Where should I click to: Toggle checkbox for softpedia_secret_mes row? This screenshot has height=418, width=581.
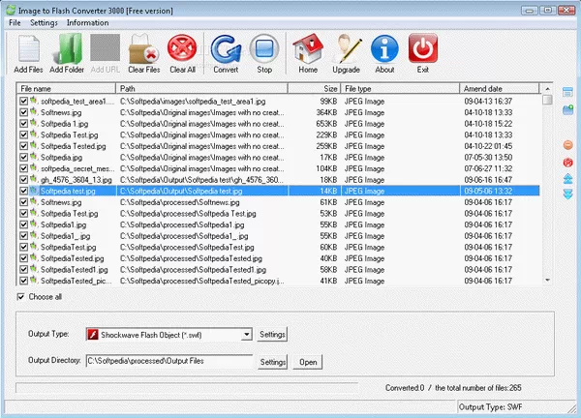pos(23,168)
